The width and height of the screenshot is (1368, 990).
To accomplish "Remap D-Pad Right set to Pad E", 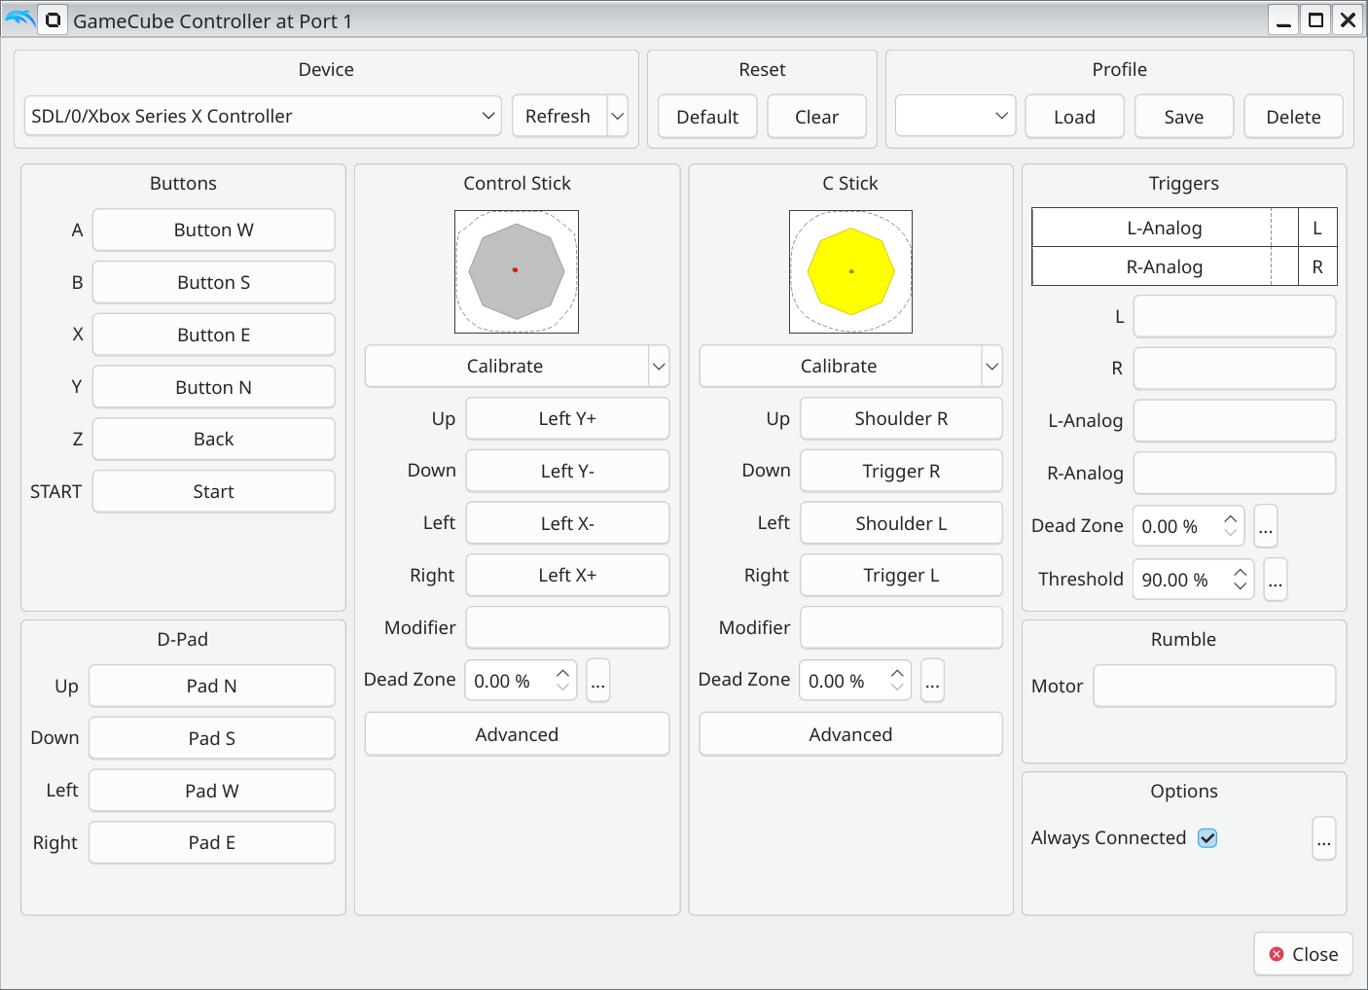I will coord(212,842).
